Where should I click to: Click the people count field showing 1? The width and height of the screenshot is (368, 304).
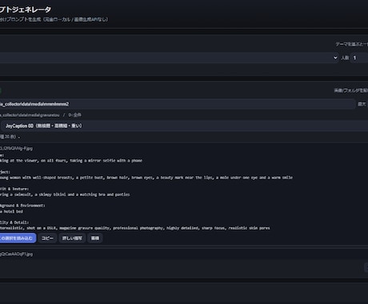pos(359,58)
